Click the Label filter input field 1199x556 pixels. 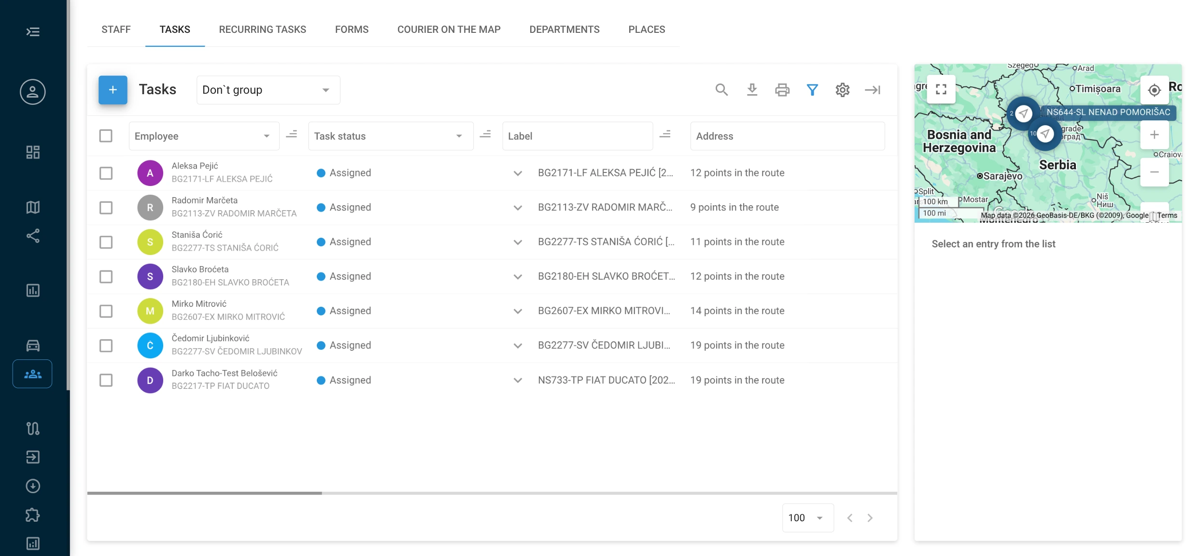(578, 136)
